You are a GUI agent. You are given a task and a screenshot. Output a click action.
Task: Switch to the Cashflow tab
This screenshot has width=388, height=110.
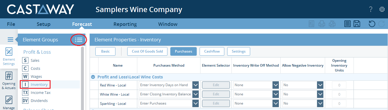click(212, 51)
